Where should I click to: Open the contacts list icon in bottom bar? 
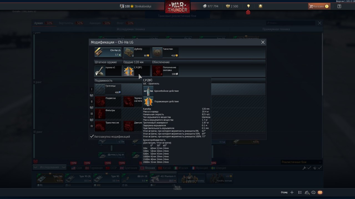coord(300,192)
